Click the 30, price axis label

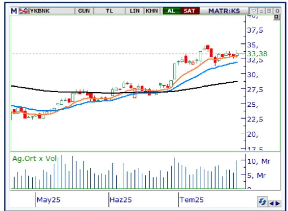(253, 75)
